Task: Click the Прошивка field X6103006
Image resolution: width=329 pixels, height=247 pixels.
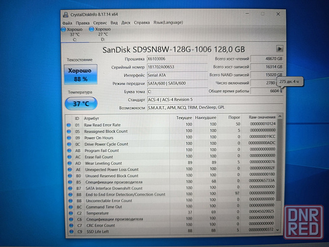Action: [177, 59]
